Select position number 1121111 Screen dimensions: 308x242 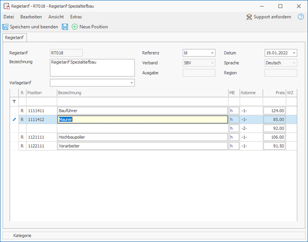[36, 137]
